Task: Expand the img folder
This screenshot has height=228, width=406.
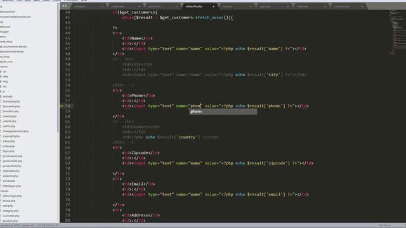Action: [x=5, y=82]
